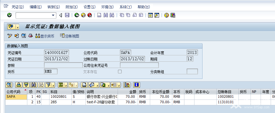Click the Last Page icon
Screen dimensions: 275x113
141,15
